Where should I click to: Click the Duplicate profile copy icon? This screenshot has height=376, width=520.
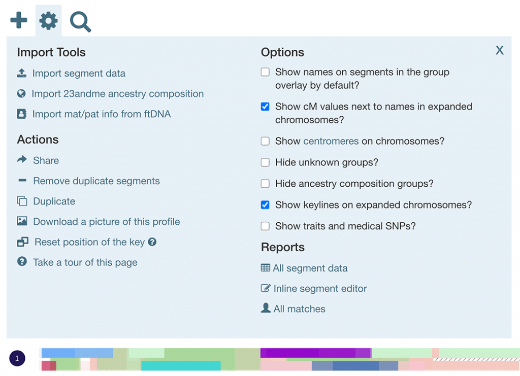21,201
